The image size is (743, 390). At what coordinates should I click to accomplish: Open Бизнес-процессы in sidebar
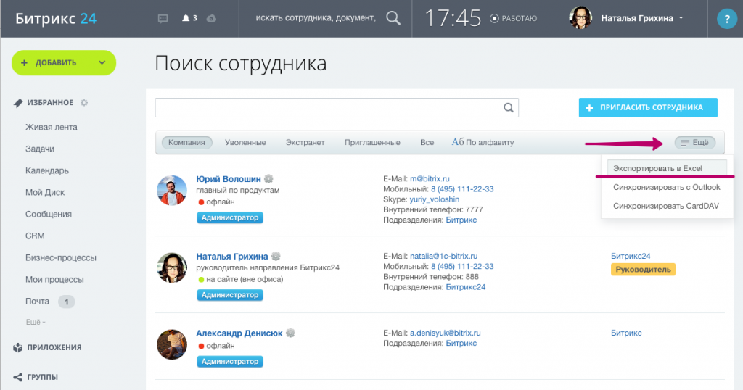click(61, 257)
